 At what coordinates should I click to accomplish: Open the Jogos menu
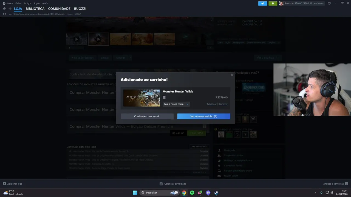pos(37,3)
